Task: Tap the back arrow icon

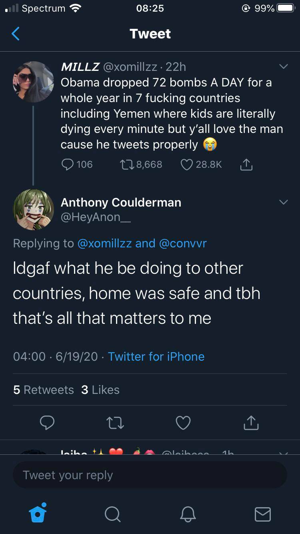Action: coord(16,34)
